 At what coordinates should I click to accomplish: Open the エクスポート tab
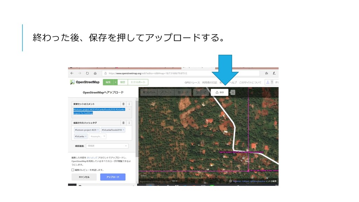pyautogui.click(x=138, y=82)
